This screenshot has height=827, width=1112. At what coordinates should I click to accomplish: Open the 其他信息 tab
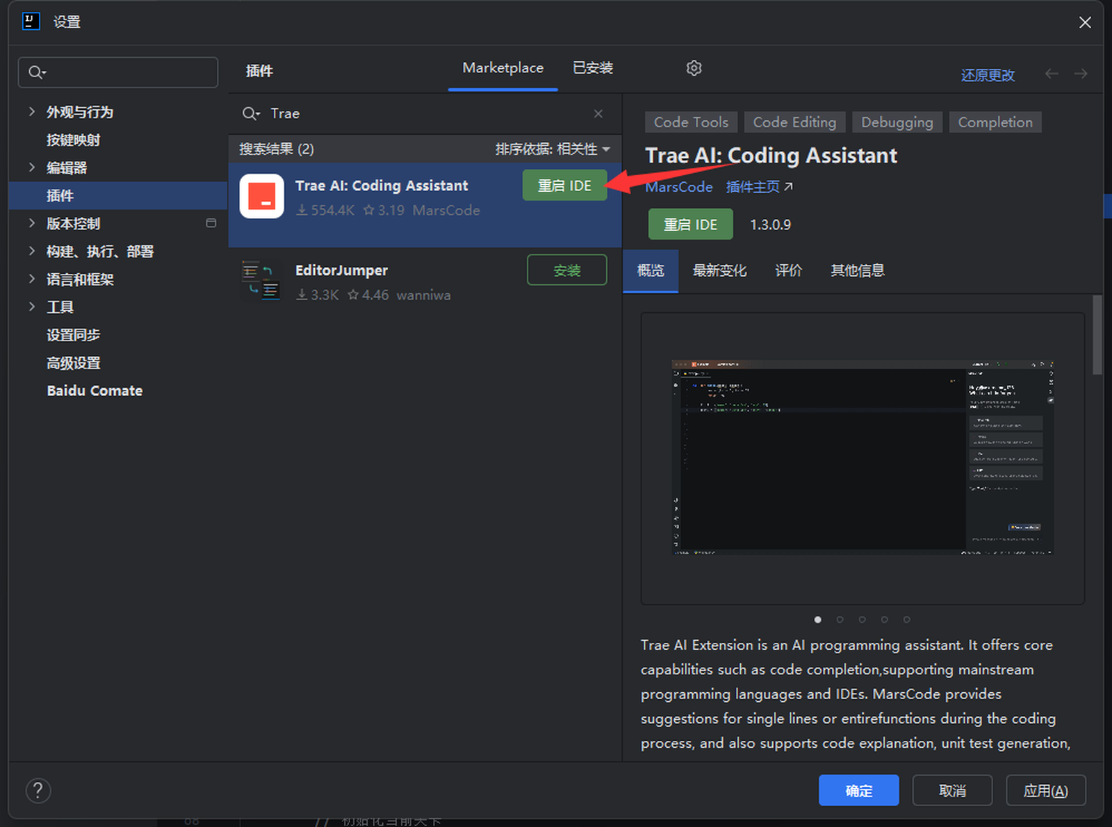[x=858, y=270]
